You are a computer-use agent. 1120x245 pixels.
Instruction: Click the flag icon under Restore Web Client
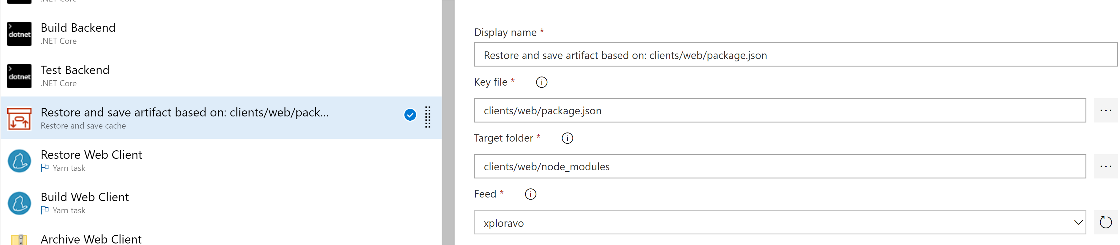point(45,168)
